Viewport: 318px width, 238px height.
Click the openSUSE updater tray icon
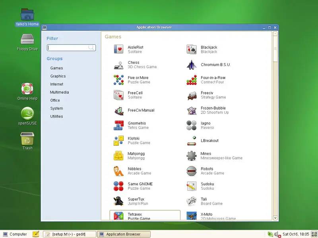pos(270,234)
